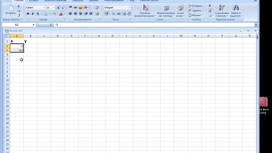Viewport: 272px width, 153px height.
Task: Click the accounting number format icon
Action: (107, 14)
